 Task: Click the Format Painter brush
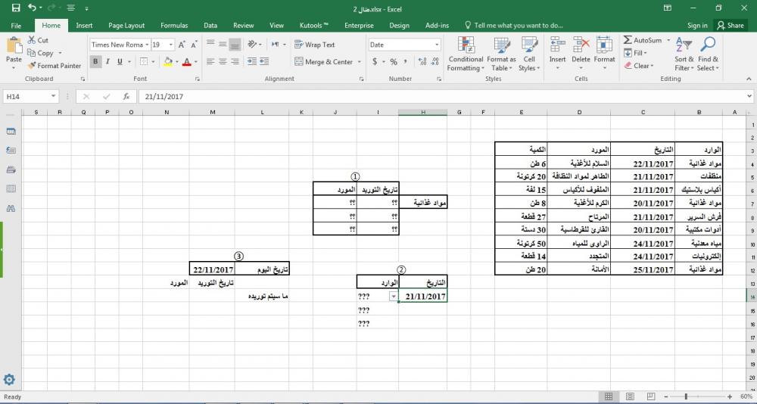coord(33,66)
